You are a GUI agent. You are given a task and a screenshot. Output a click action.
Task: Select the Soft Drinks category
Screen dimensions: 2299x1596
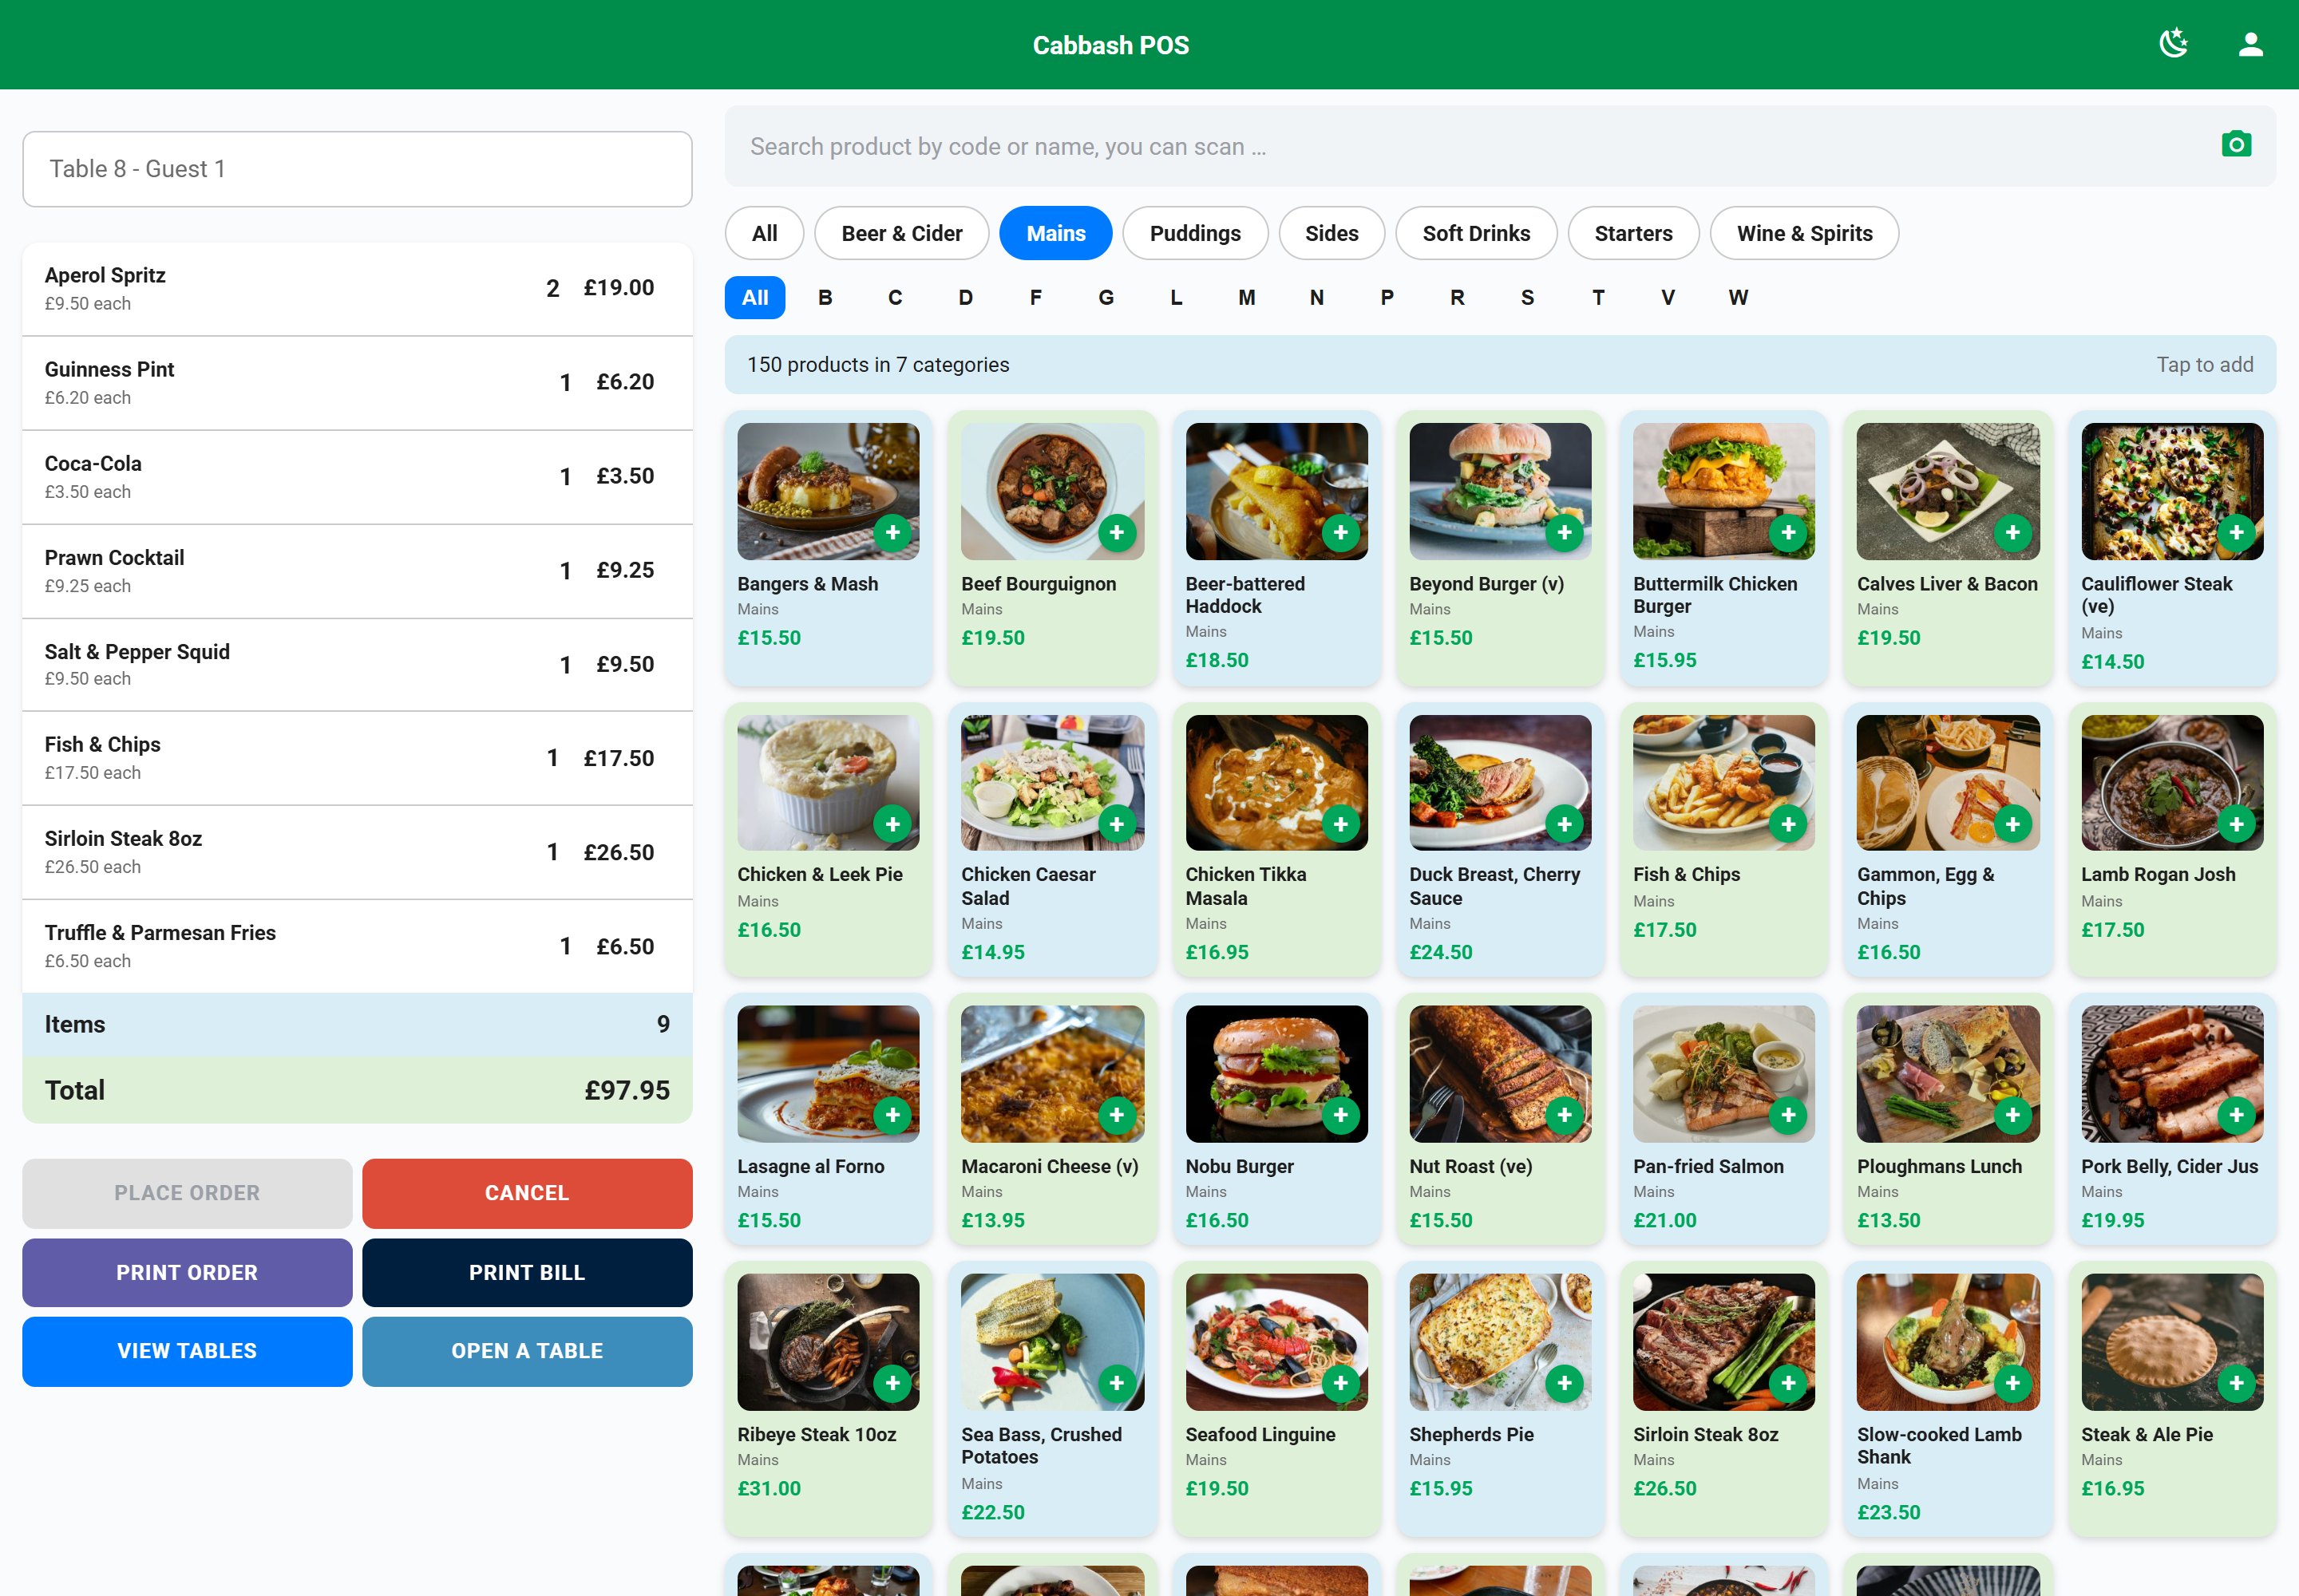pyautogui.click(x=1476, y=233)
